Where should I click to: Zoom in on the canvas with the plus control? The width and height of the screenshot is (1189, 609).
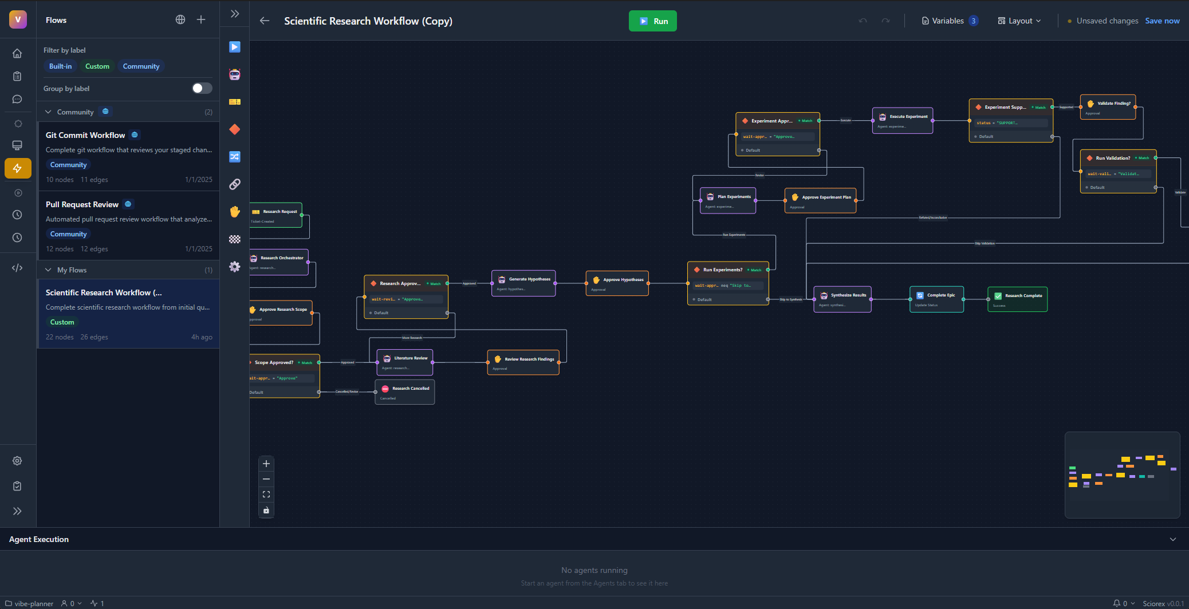pos(266,463)
